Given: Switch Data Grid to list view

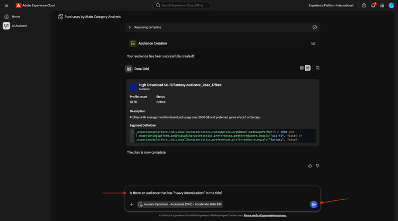Looking at the screenshot, I should pos(301,68).
